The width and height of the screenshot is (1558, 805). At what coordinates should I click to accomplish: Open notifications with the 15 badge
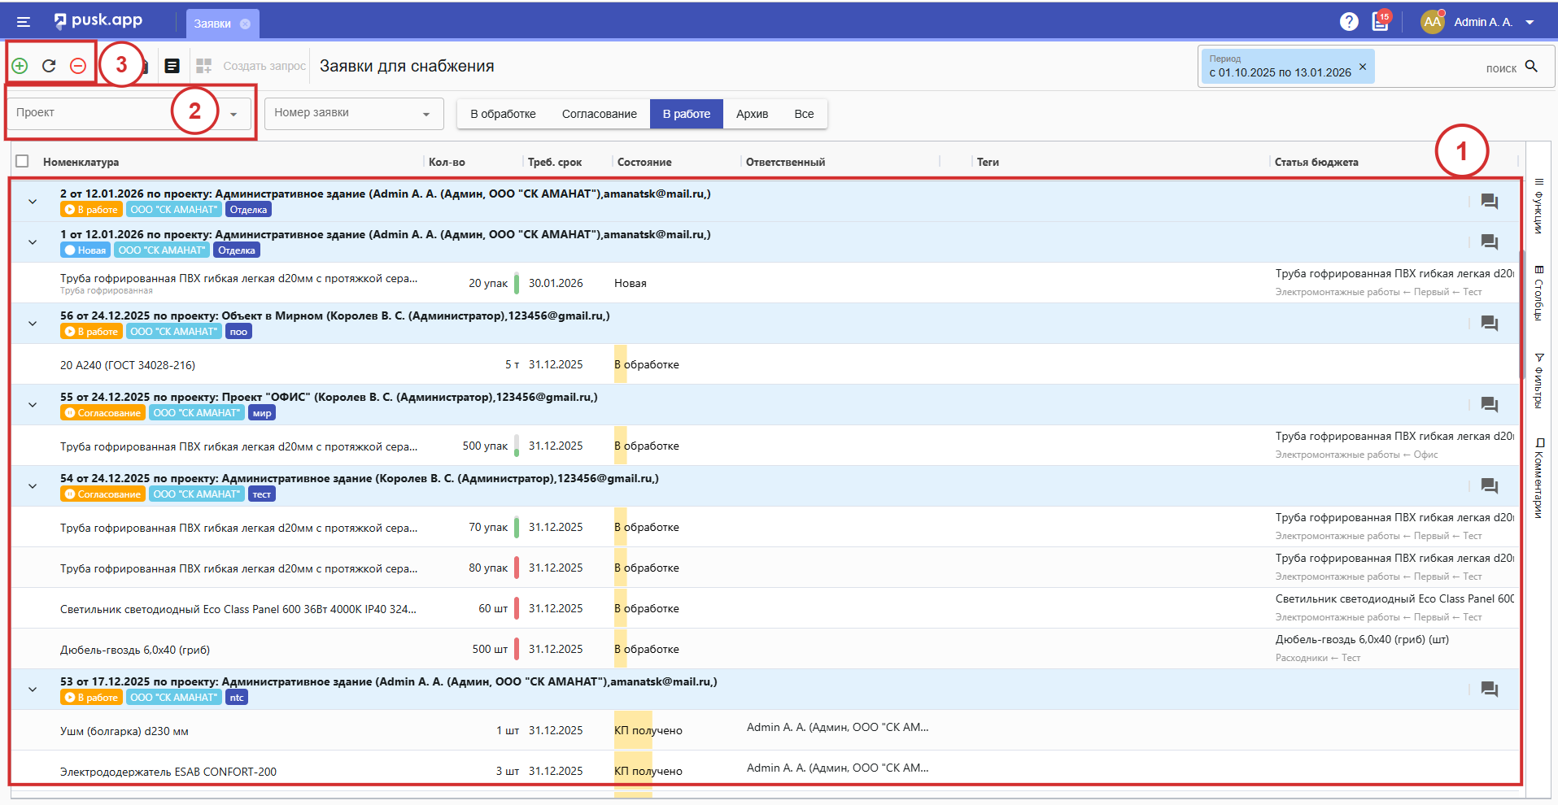[1381, 22]
